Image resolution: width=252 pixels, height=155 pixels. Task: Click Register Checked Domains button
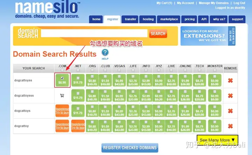[x=130, y=148]
